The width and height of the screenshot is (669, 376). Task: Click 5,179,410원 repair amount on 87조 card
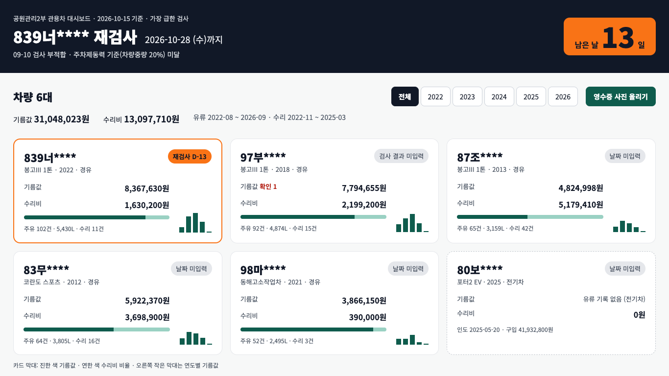click(x=581, y=205)
